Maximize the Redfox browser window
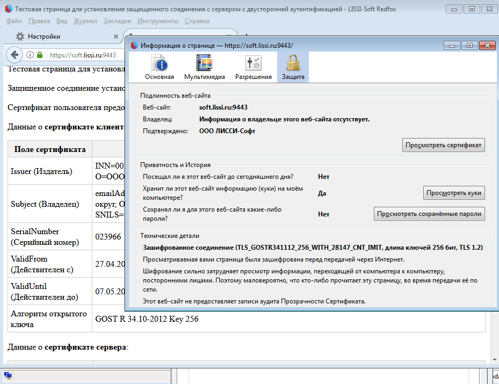Viewport: 499px width, 384px height. point(472,9)
